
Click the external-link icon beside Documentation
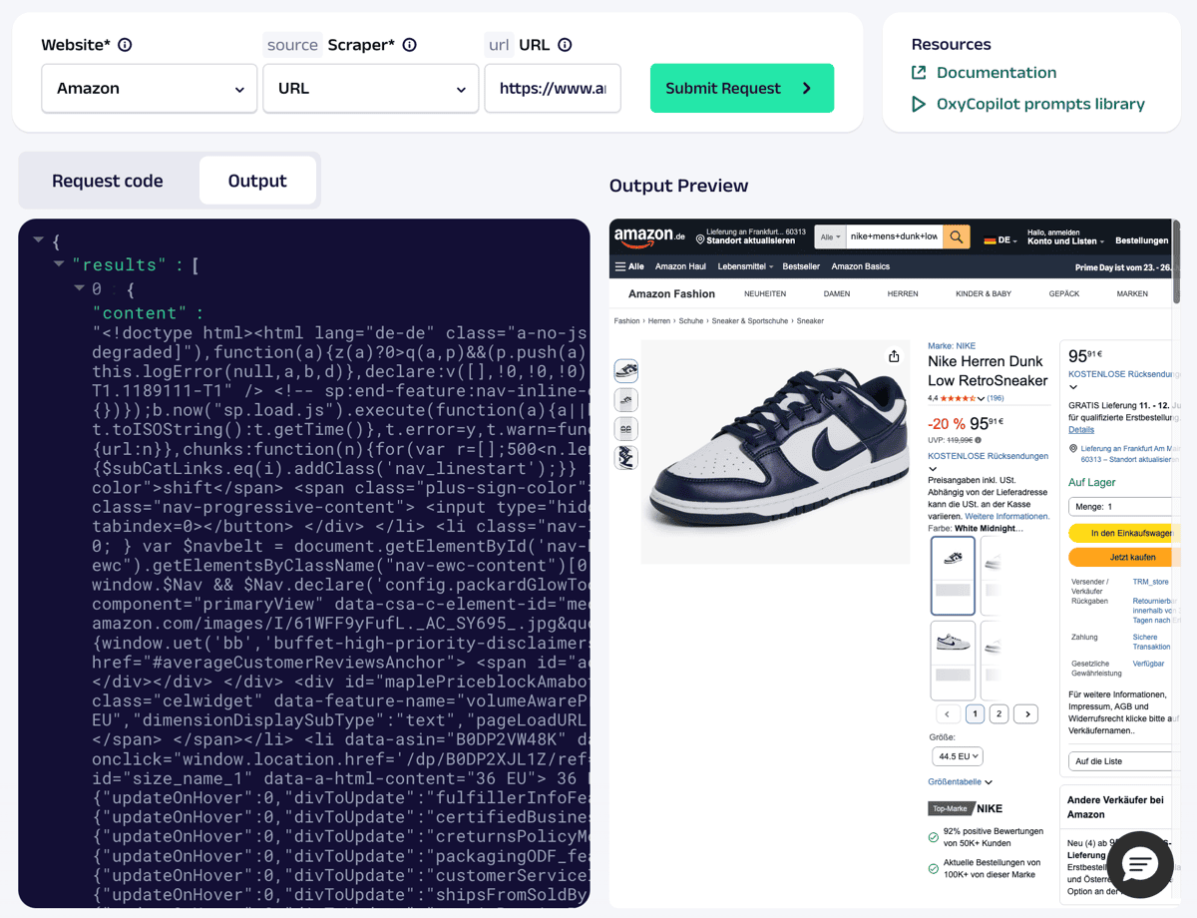[x=919, y=73]
